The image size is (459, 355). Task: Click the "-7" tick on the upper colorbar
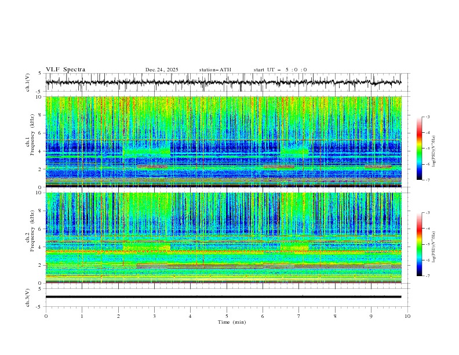428,180
